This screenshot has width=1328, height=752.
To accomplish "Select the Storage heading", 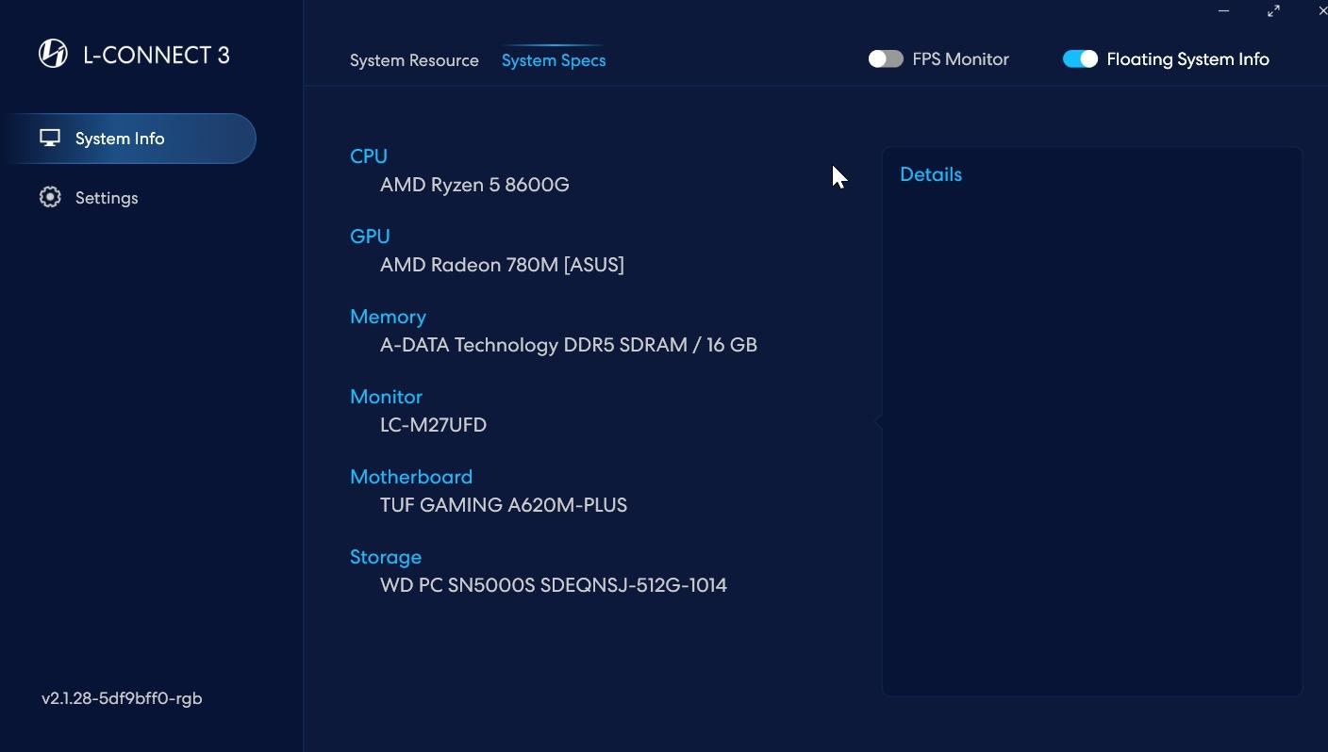I will click(x=386, y=557).
